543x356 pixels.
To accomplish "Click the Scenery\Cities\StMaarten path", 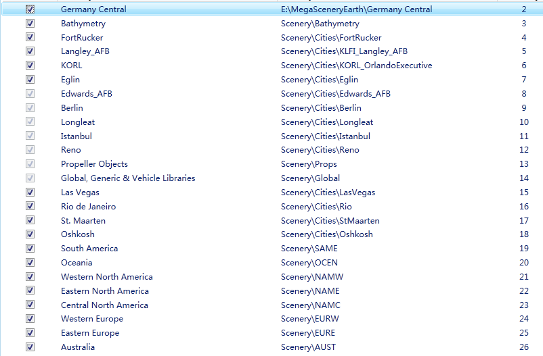I will [x=330, y=221].
